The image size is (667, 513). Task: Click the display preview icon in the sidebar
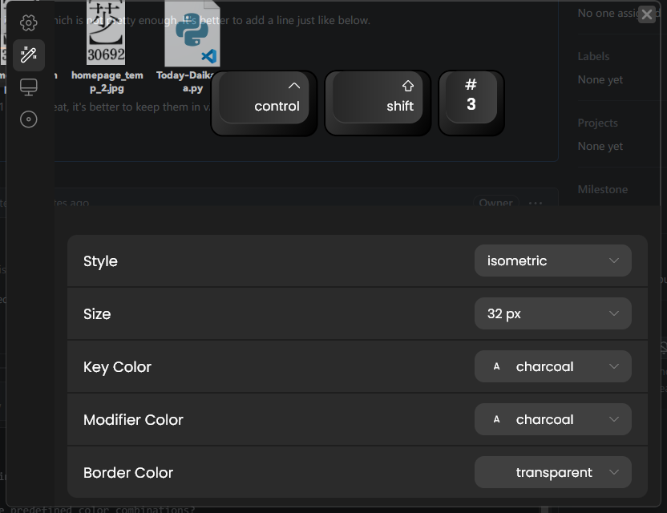(28, 87)
